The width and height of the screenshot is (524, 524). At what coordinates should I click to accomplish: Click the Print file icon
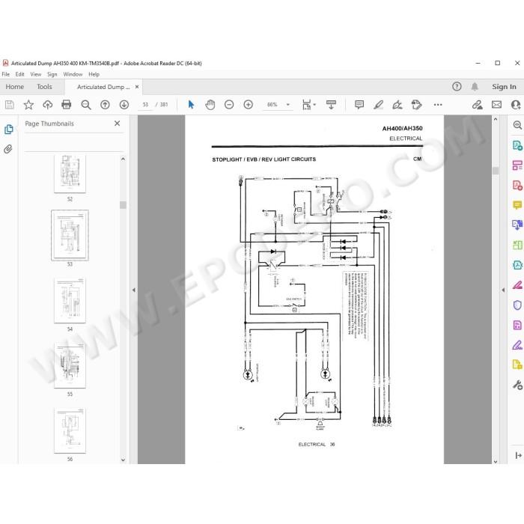coord(67,105)
